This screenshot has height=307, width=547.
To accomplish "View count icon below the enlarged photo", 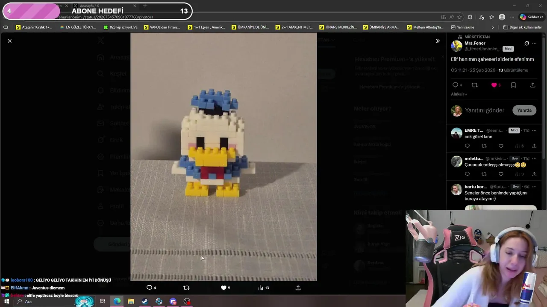I will pyautogui.click(x=261, y=288).
